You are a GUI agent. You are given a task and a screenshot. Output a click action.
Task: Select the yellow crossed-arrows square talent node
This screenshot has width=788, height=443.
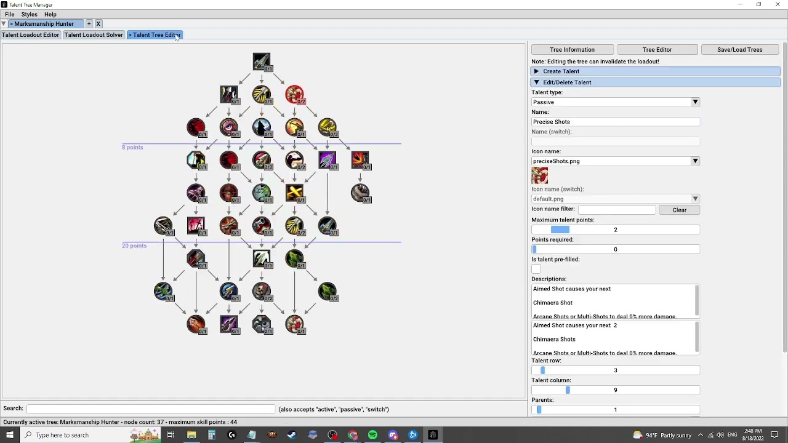(295, 193)
